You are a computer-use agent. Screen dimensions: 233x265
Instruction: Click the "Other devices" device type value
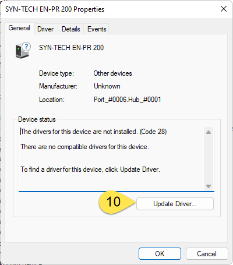112,73
